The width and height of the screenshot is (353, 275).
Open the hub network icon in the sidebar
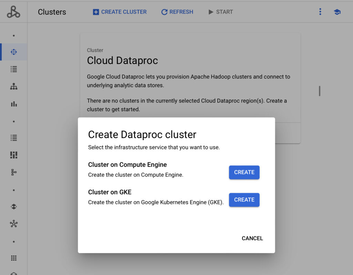click(x=14, y=224)
